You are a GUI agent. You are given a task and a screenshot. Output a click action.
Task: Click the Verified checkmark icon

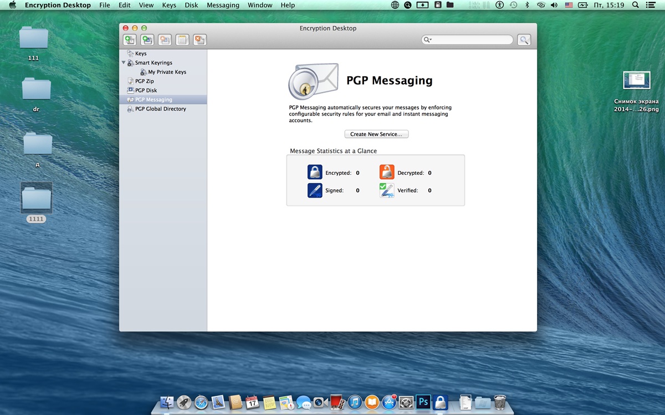click(x=387, y=190)
